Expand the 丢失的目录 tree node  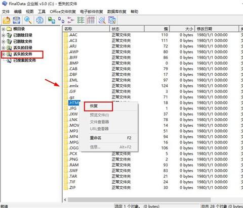point(3,48)
